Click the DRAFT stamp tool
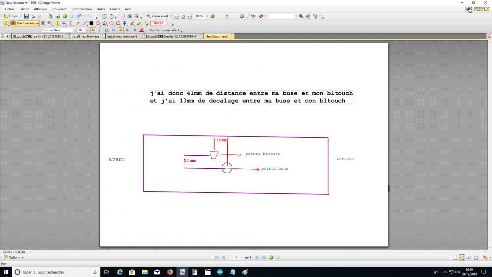This screenshot has height=277, width=492. coord(158,23)
